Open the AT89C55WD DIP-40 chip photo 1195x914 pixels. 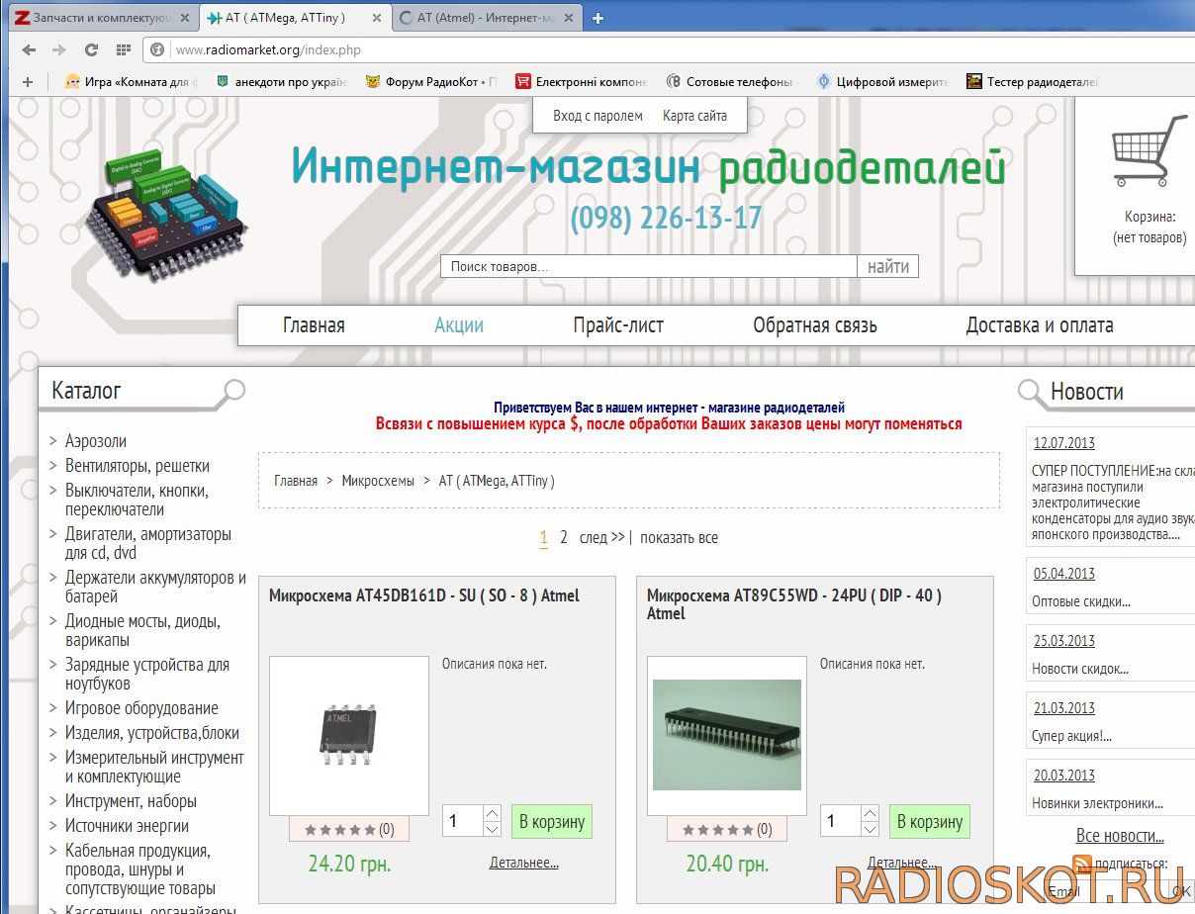(x=727, y=736)
